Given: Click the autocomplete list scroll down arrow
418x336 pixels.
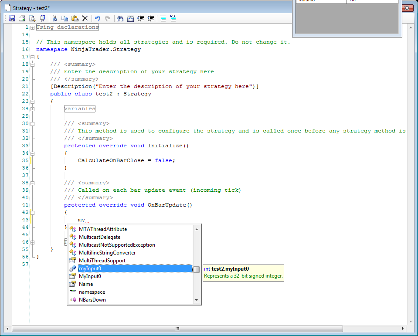Looking at the screenshot, I should (x=197, y=300).
